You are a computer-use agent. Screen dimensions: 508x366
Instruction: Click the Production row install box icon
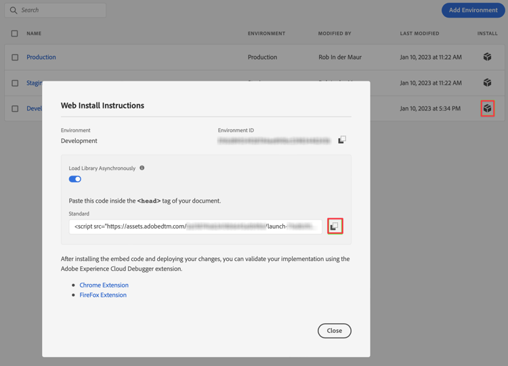tap(487, 57)
